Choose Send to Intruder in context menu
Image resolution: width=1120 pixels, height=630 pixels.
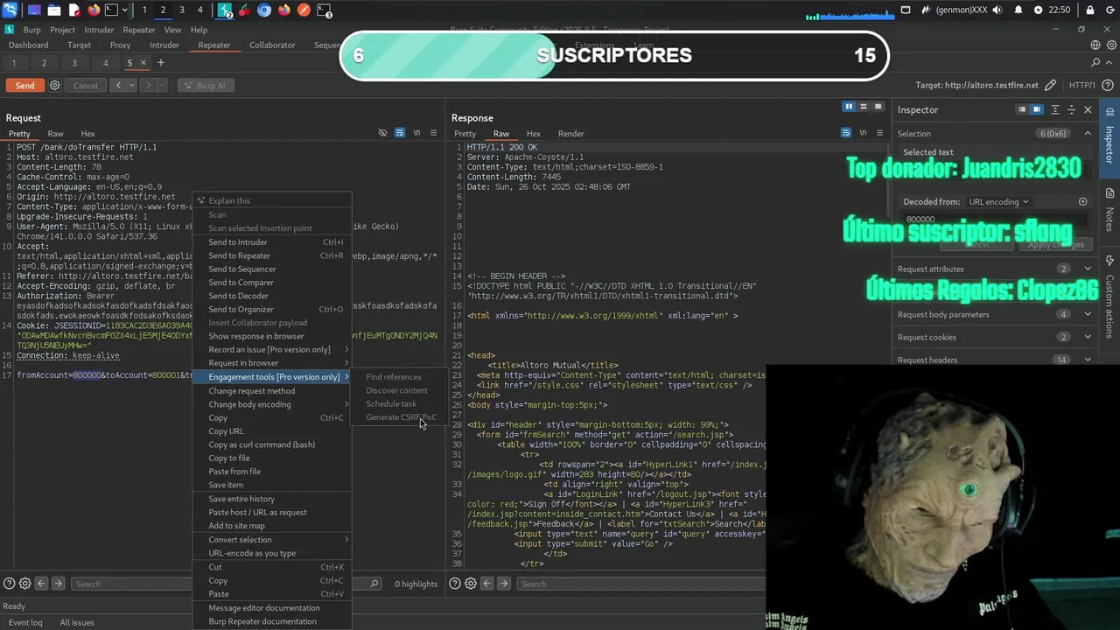click(272, 242)
